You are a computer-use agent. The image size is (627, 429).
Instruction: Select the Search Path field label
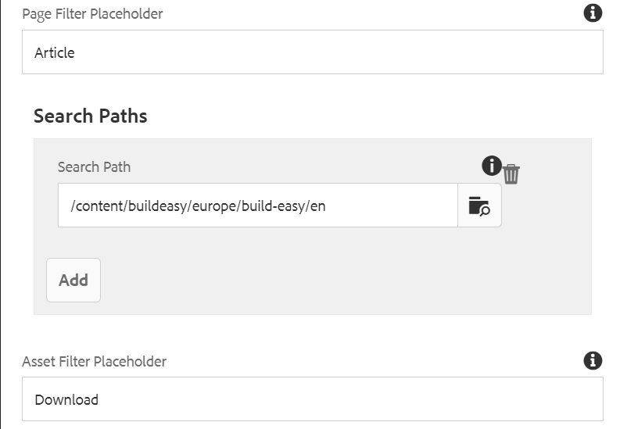tap(94, 167)
